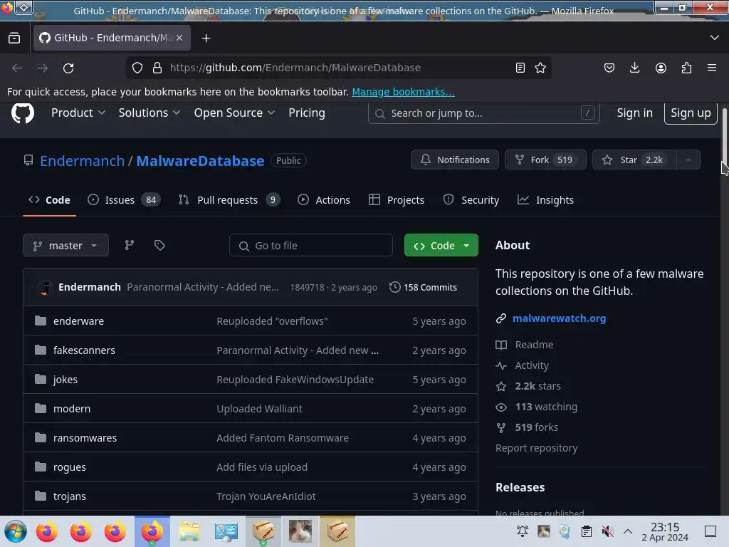Expand the Product menu
The width and height of the screenshot is (729, 547).
[78, 113]
